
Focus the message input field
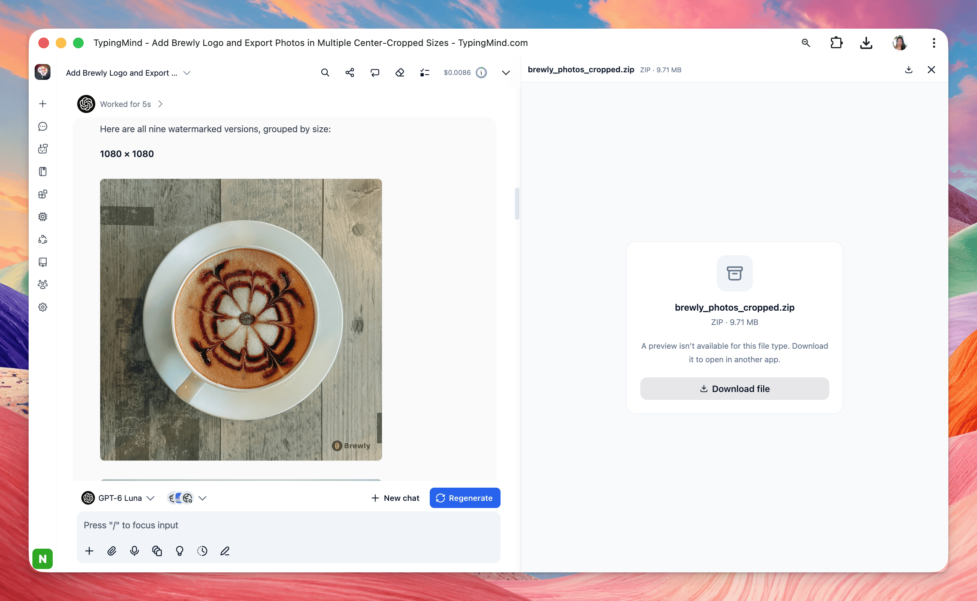[x=288, y=525]
